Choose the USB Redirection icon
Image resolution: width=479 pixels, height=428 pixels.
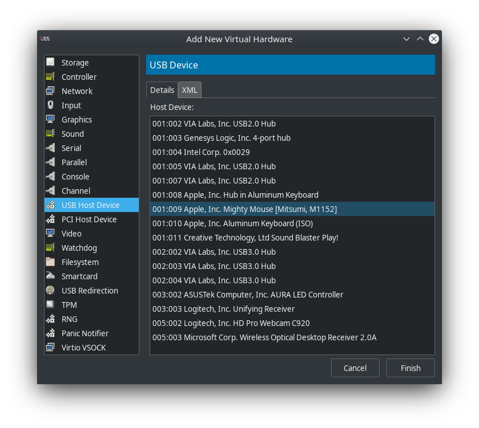[x=50, y=290]
